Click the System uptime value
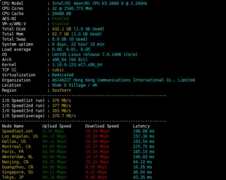 click(x=78, y=44)
